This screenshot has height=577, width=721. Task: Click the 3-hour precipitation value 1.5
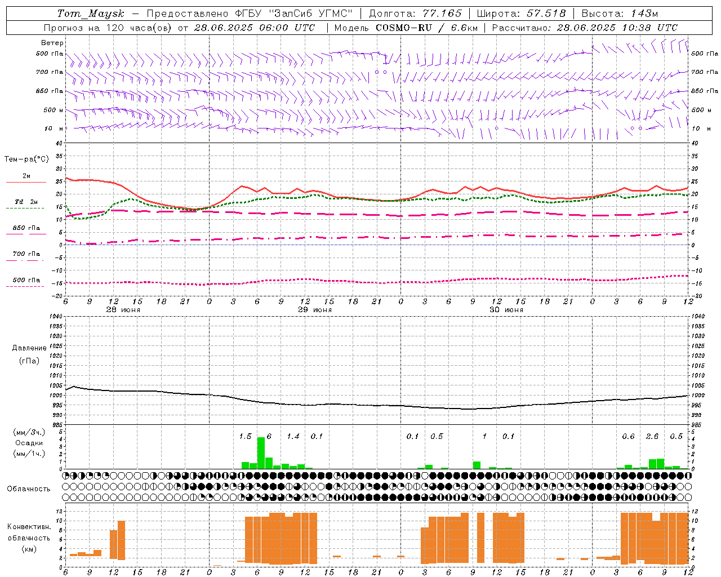245,437
